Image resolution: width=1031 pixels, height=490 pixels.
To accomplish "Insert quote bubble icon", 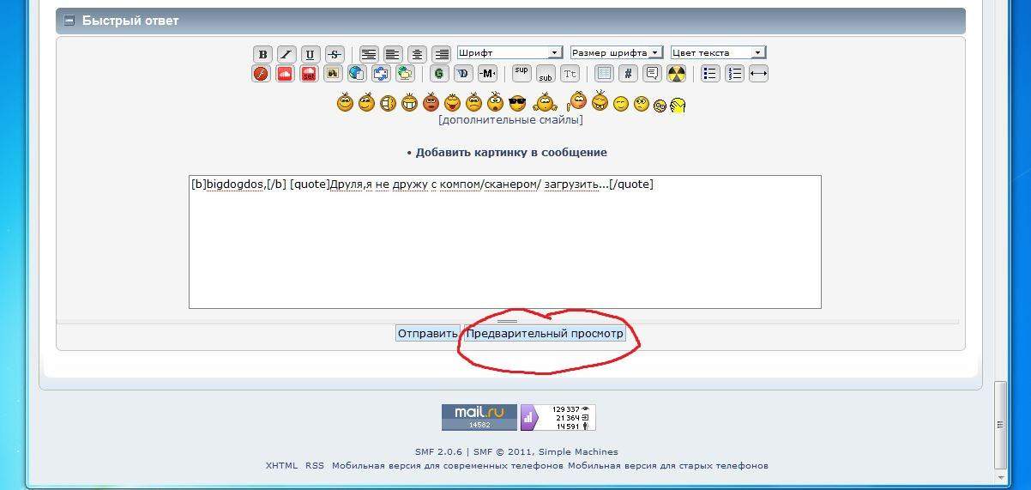I will [652, 74].
